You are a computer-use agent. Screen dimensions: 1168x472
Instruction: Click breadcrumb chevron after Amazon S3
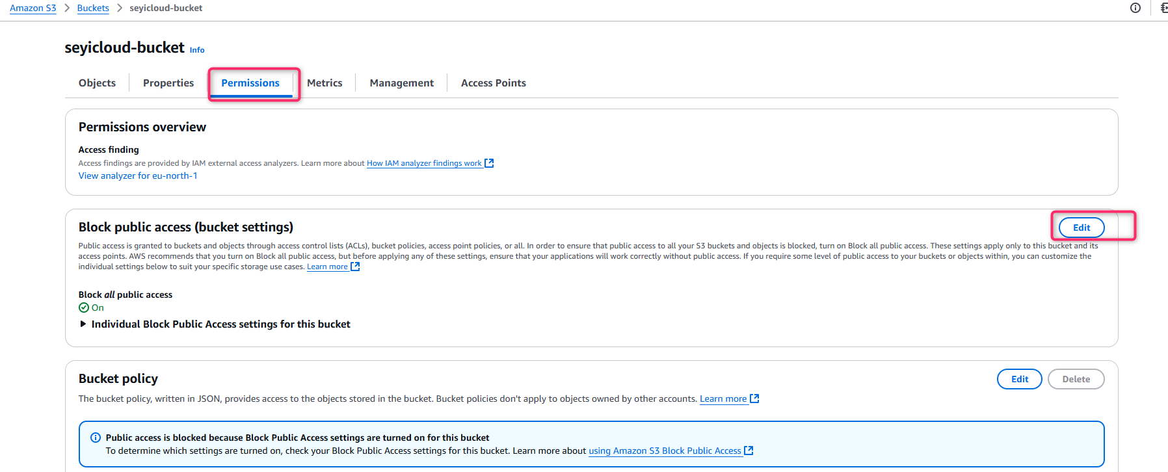click(67, 8)
